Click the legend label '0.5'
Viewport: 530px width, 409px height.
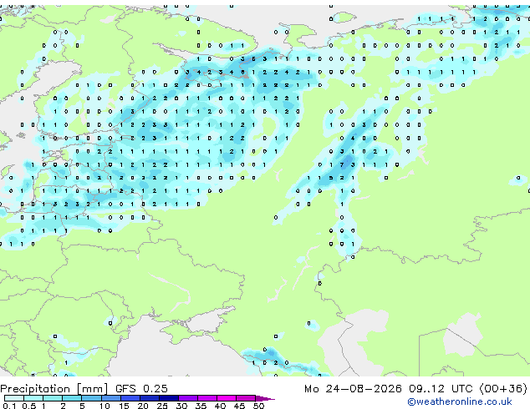pos(29,406)
